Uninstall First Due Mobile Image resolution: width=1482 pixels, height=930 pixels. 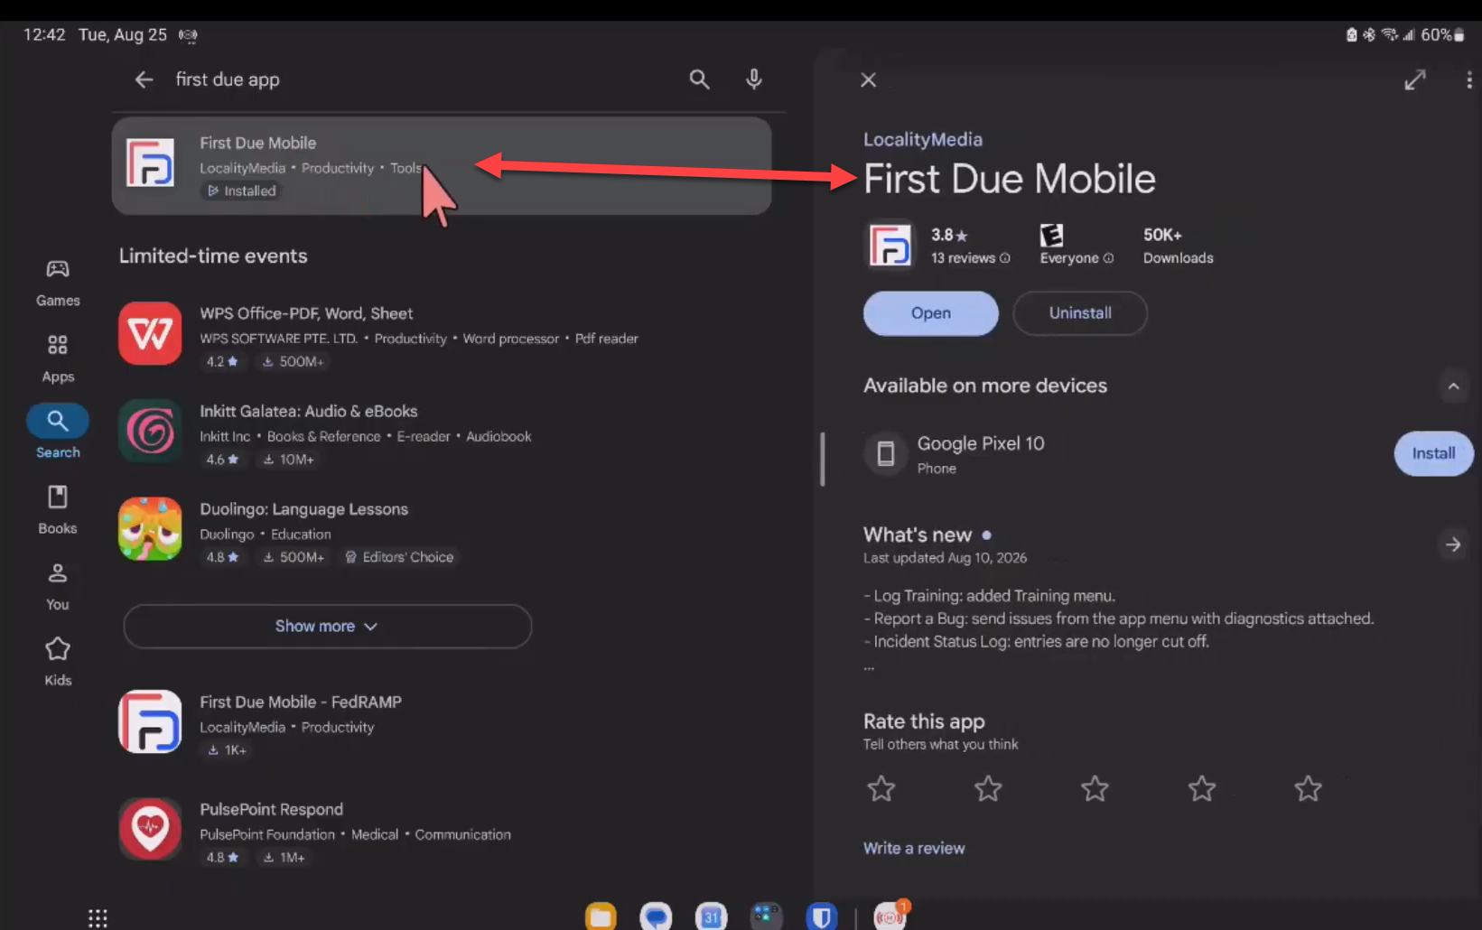coord(1080,313)
